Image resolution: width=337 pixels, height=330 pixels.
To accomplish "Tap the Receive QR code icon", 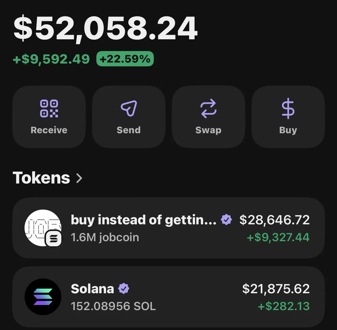I will click(49, 108).
